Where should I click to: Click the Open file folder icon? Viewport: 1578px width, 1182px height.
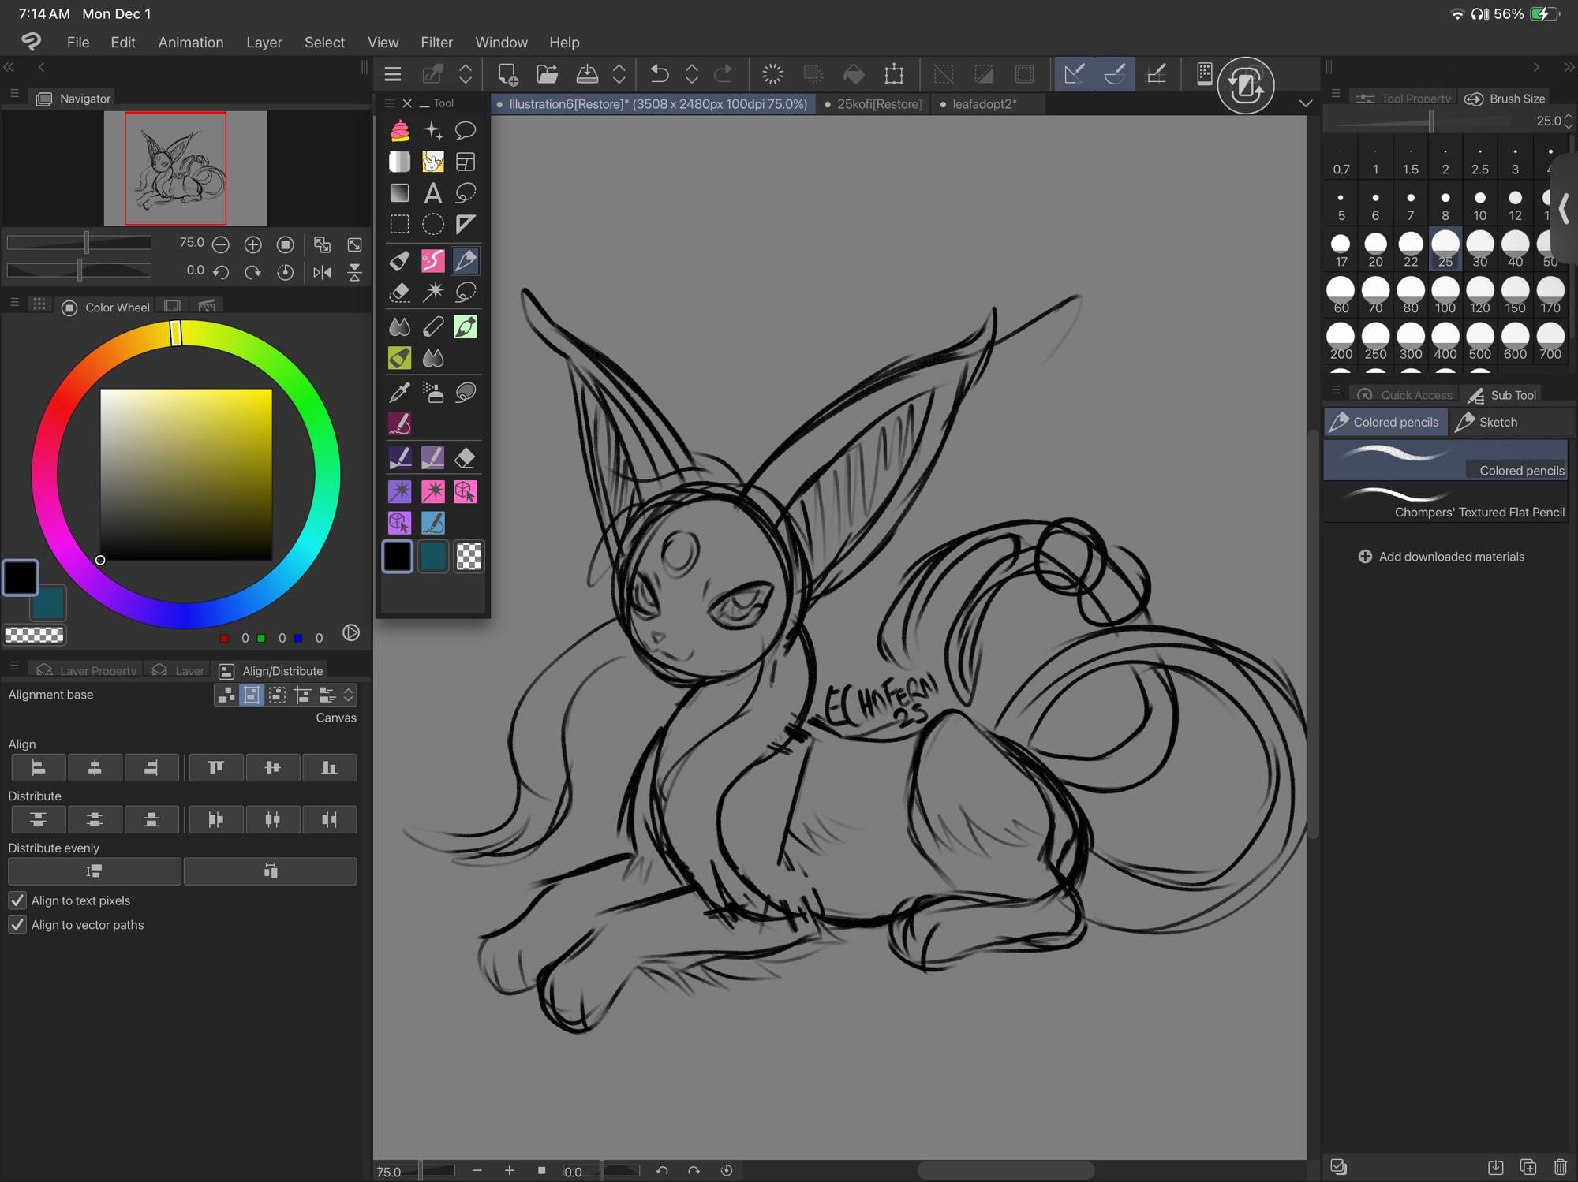pyautogui.click(x=547, y=74)
